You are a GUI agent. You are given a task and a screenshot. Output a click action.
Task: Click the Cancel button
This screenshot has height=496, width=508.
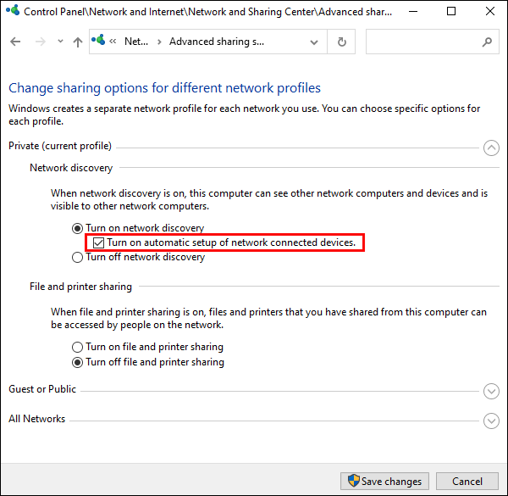(467, 481)
